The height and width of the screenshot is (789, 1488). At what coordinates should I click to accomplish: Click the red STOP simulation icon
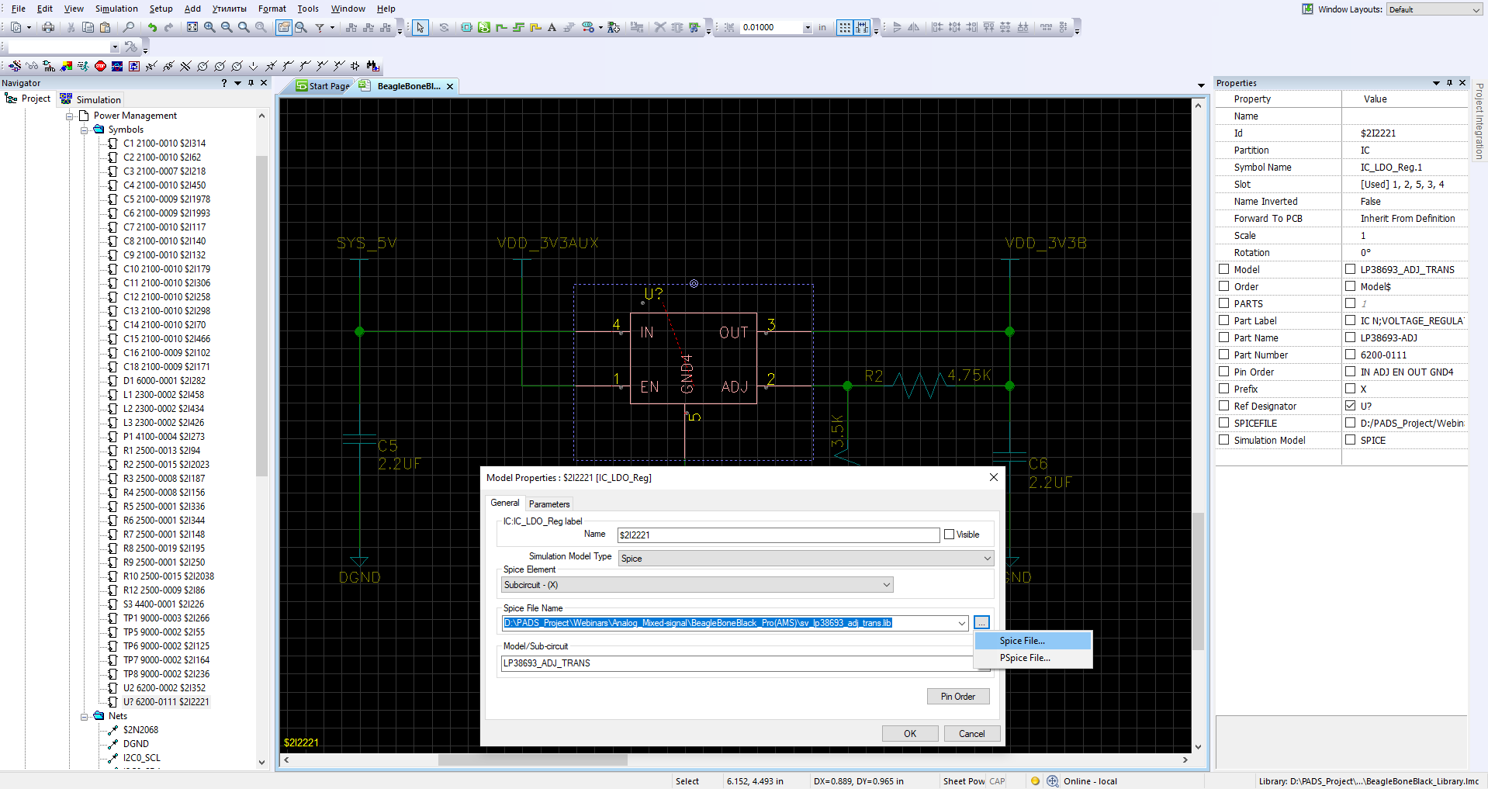click(x=100, y=66)
